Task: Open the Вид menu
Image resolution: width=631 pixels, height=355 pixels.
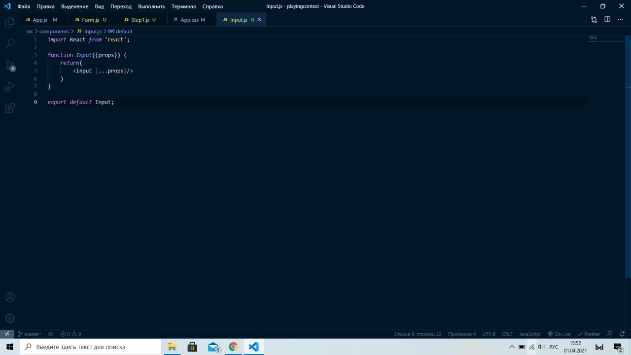Action: [x=99, y=6]
